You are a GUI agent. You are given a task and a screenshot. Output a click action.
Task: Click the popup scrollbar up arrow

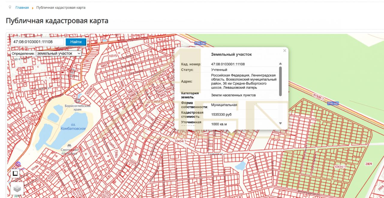pos(280,64)
